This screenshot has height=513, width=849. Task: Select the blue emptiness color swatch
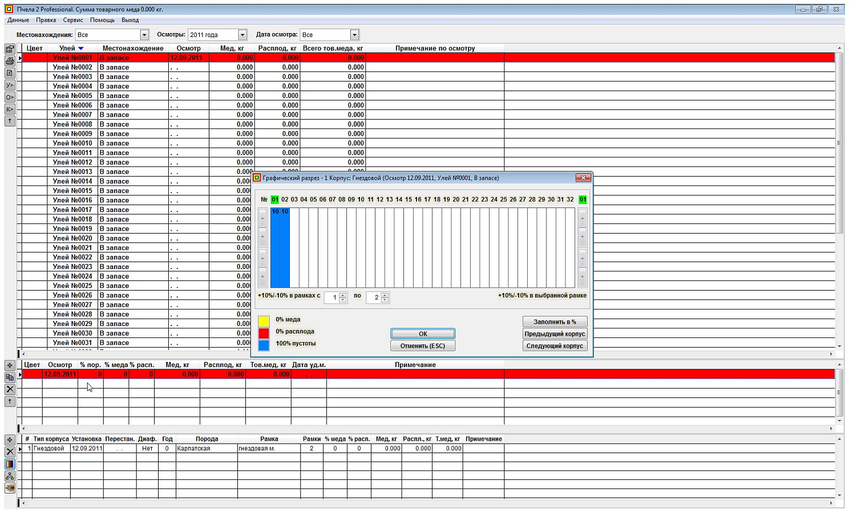(x=264, y=345)
